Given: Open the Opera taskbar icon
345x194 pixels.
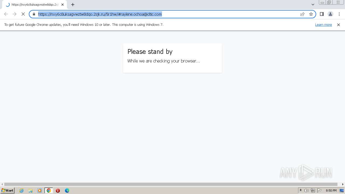Looking at the screenshot, I should pyautogui.click(x=58, y=190).
